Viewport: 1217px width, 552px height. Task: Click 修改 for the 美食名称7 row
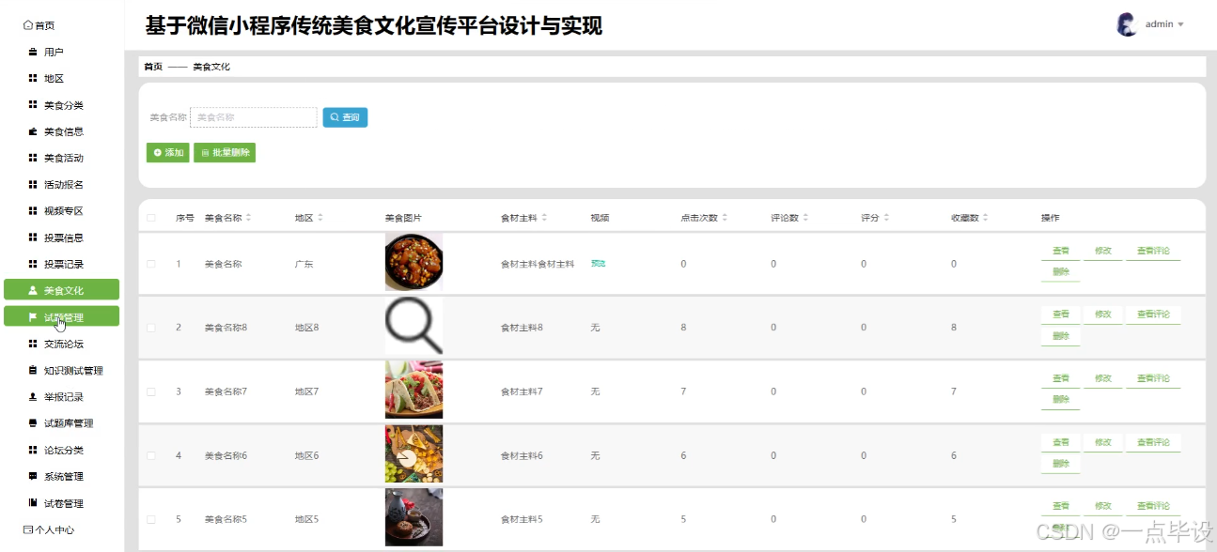pyautogui.click(x=1103, y=378)
